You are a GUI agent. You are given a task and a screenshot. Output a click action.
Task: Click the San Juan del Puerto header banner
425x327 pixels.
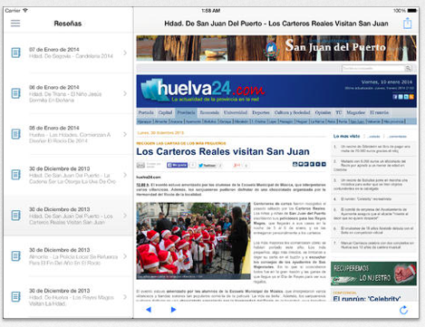tap(276, 48)
